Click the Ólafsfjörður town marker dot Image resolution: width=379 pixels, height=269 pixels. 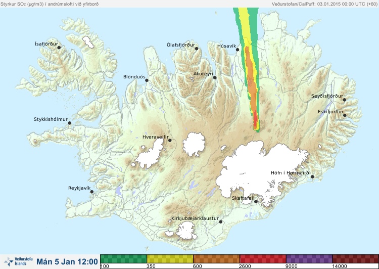pos(197,49)
